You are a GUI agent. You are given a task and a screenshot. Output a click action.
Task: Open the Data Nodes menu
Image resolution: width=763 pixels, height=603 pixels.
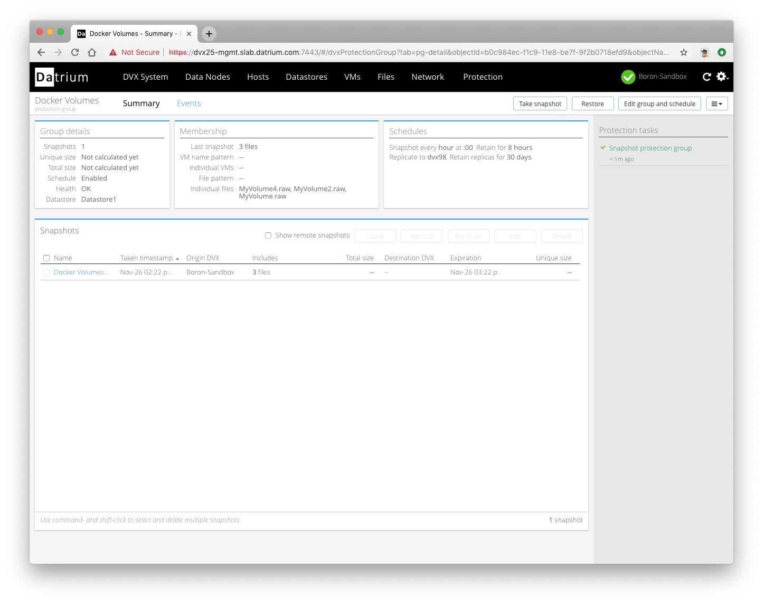tap(208, 77)
